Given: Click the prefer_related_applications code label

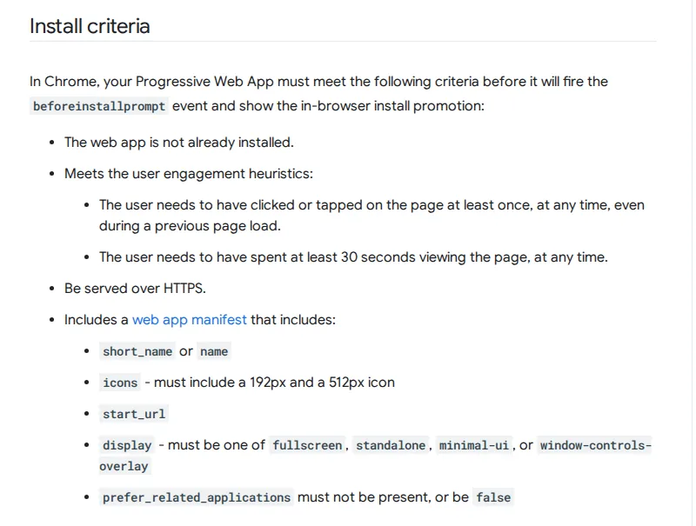Looking at the screenshot, I should (197, 497).
